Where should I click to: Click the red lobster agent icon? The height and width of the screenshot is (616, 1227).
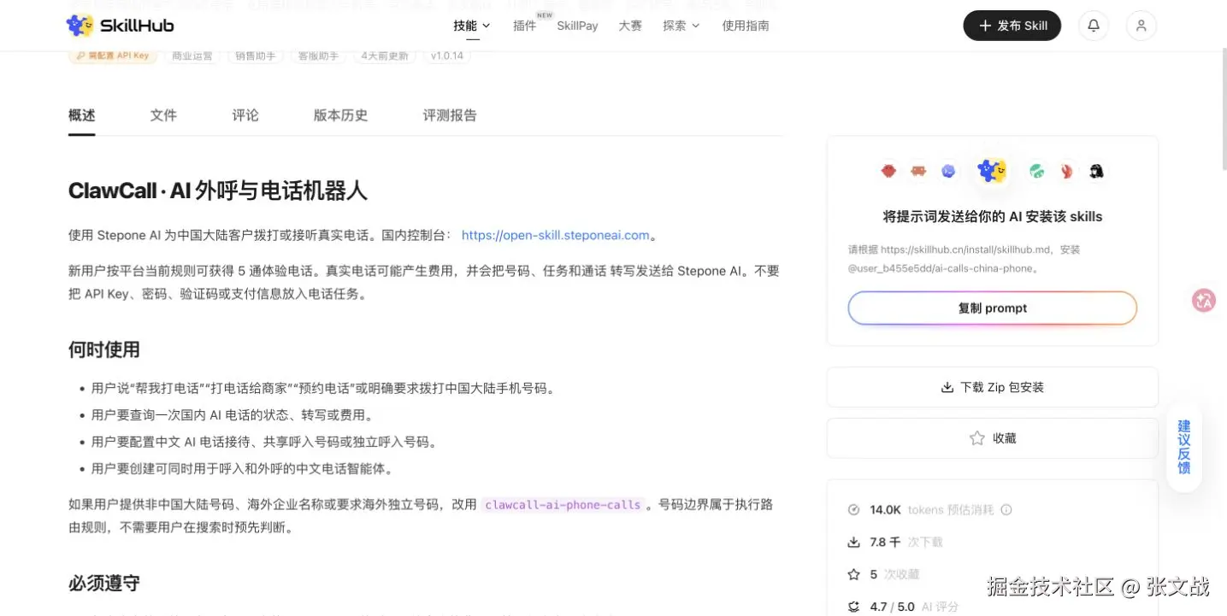pyautogui.click(x=1066, y=171)
